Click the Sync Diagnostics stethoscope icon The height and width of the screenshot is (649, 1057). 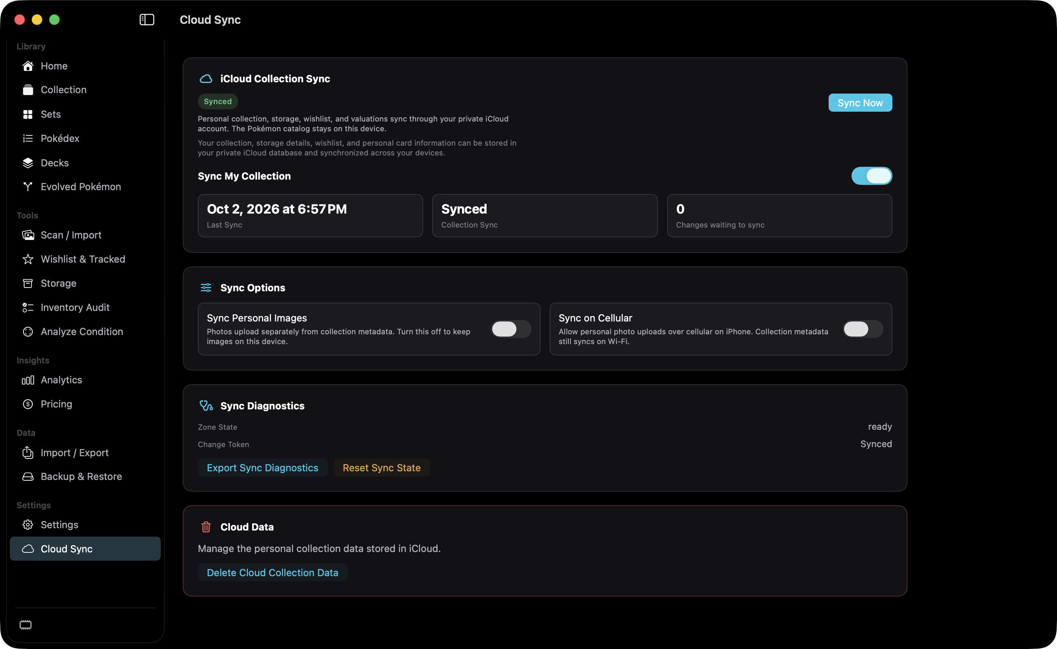206,406
